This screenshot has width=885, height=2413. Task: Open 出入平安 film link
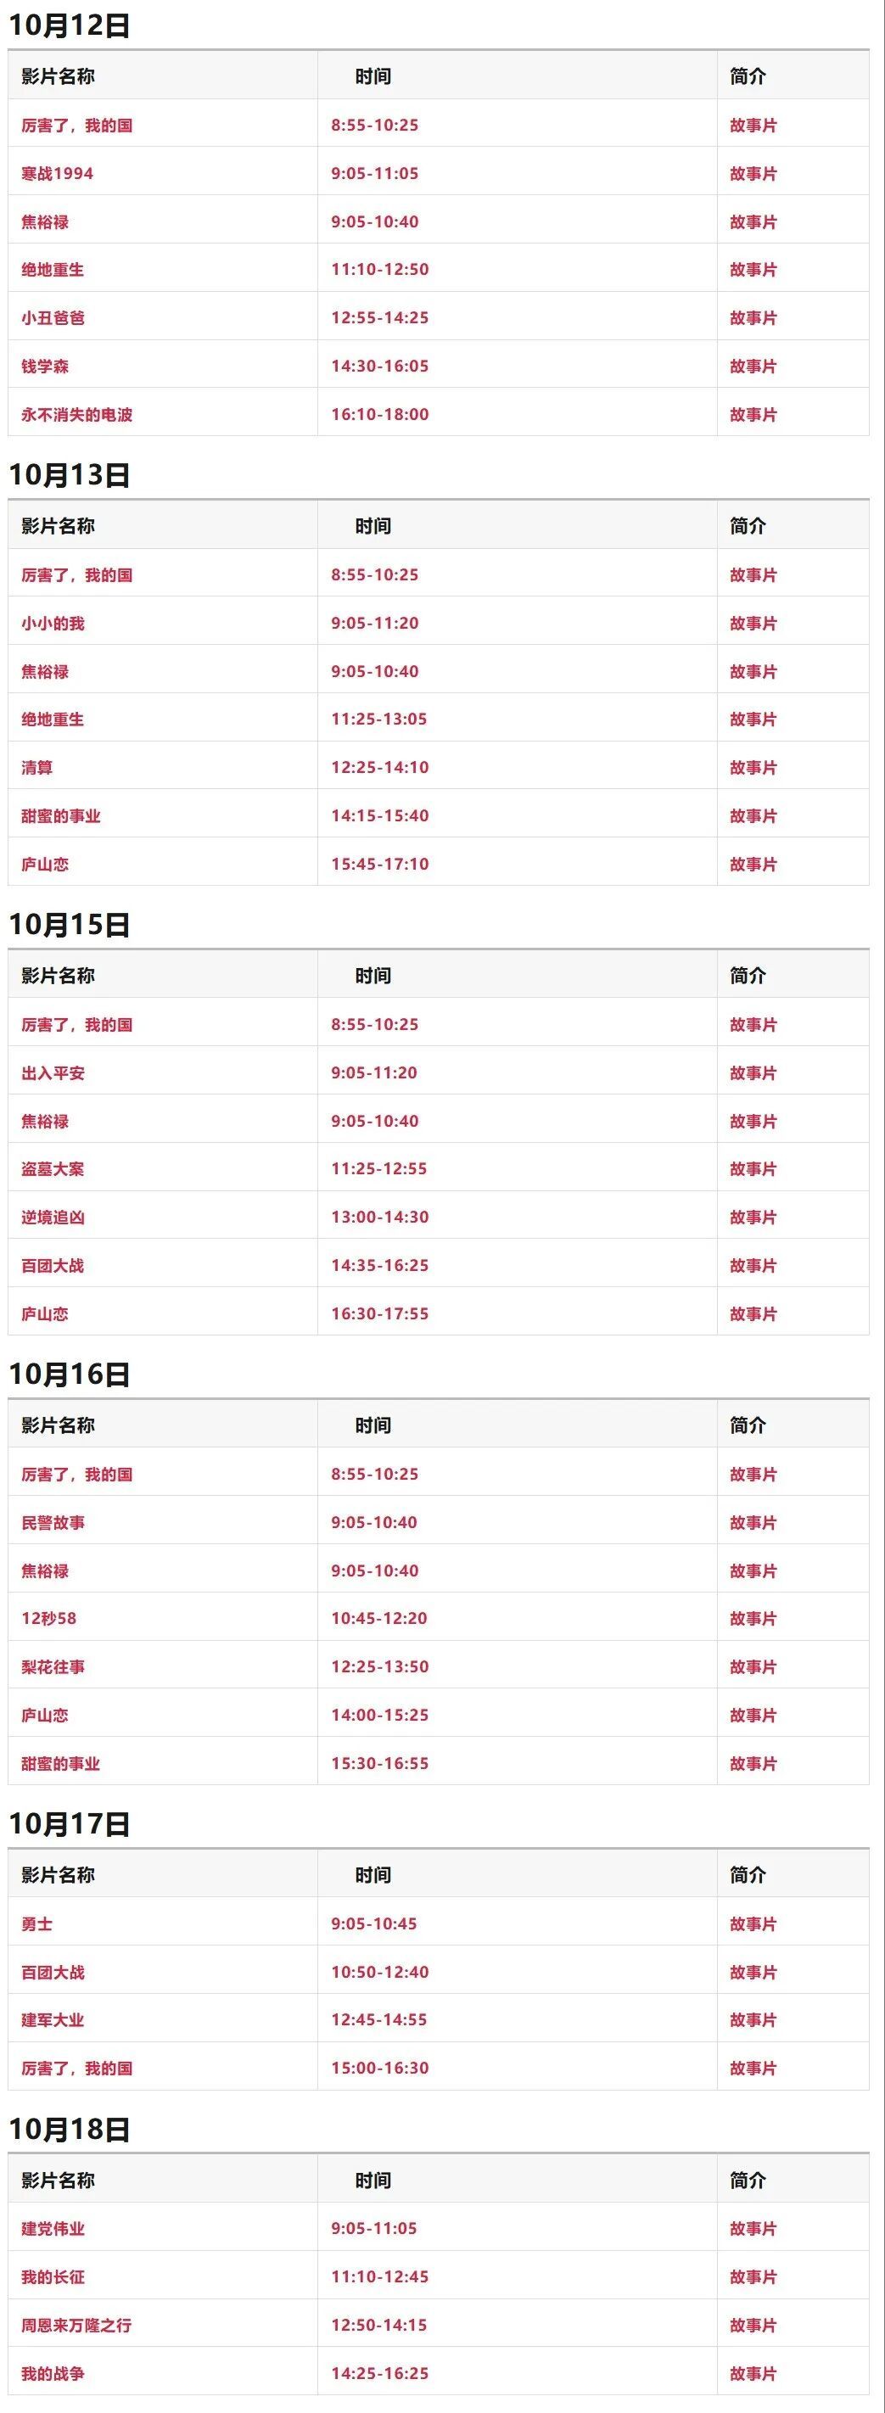pos(53,1072)
